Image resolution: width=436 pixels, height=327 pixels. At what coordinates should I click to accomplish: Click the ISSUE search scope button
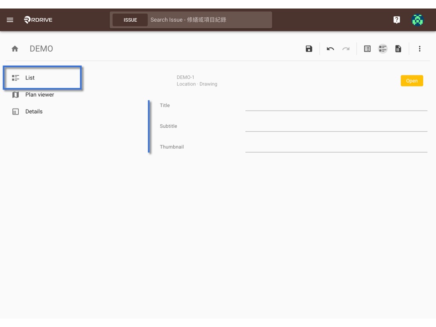pos(130,20)
